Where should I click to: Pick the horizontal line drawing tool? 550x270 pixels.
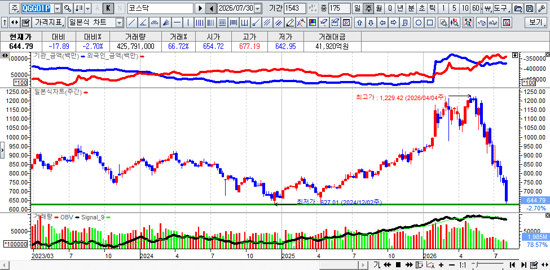(x=177, y=22)
